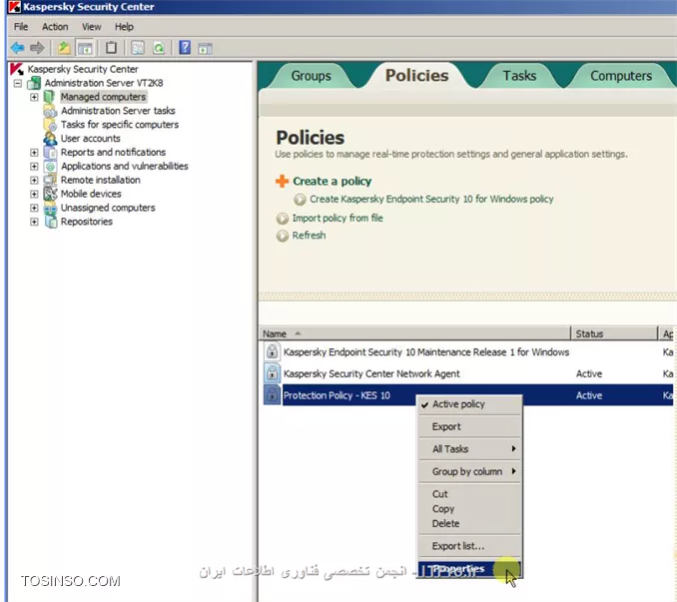Click the Mobile devices icon

[50, 194]
